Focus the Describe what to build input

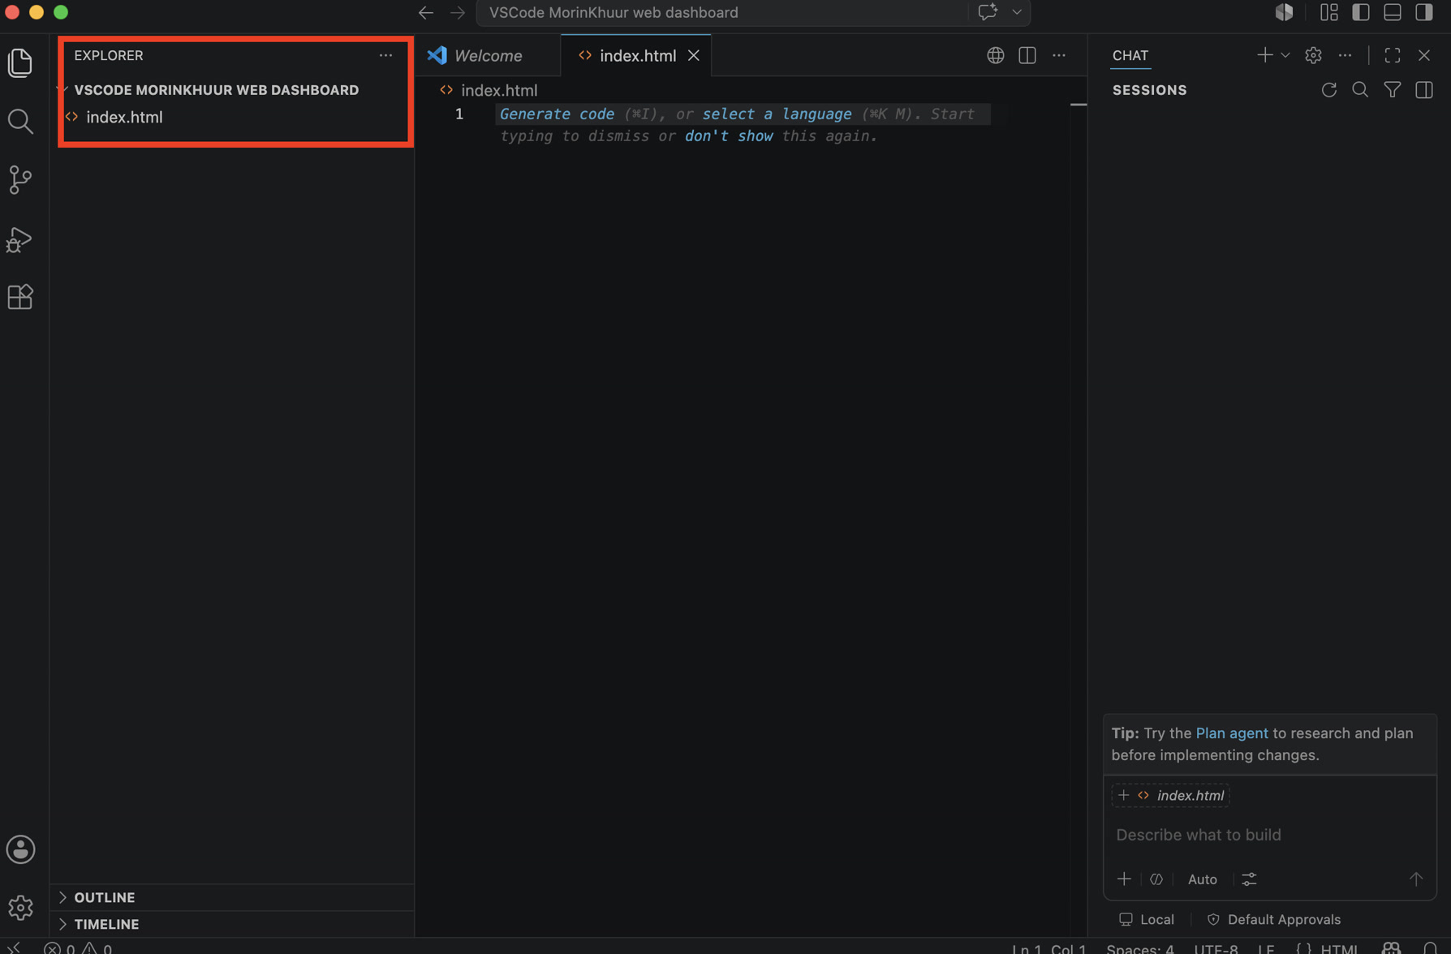coord(1269,835)
